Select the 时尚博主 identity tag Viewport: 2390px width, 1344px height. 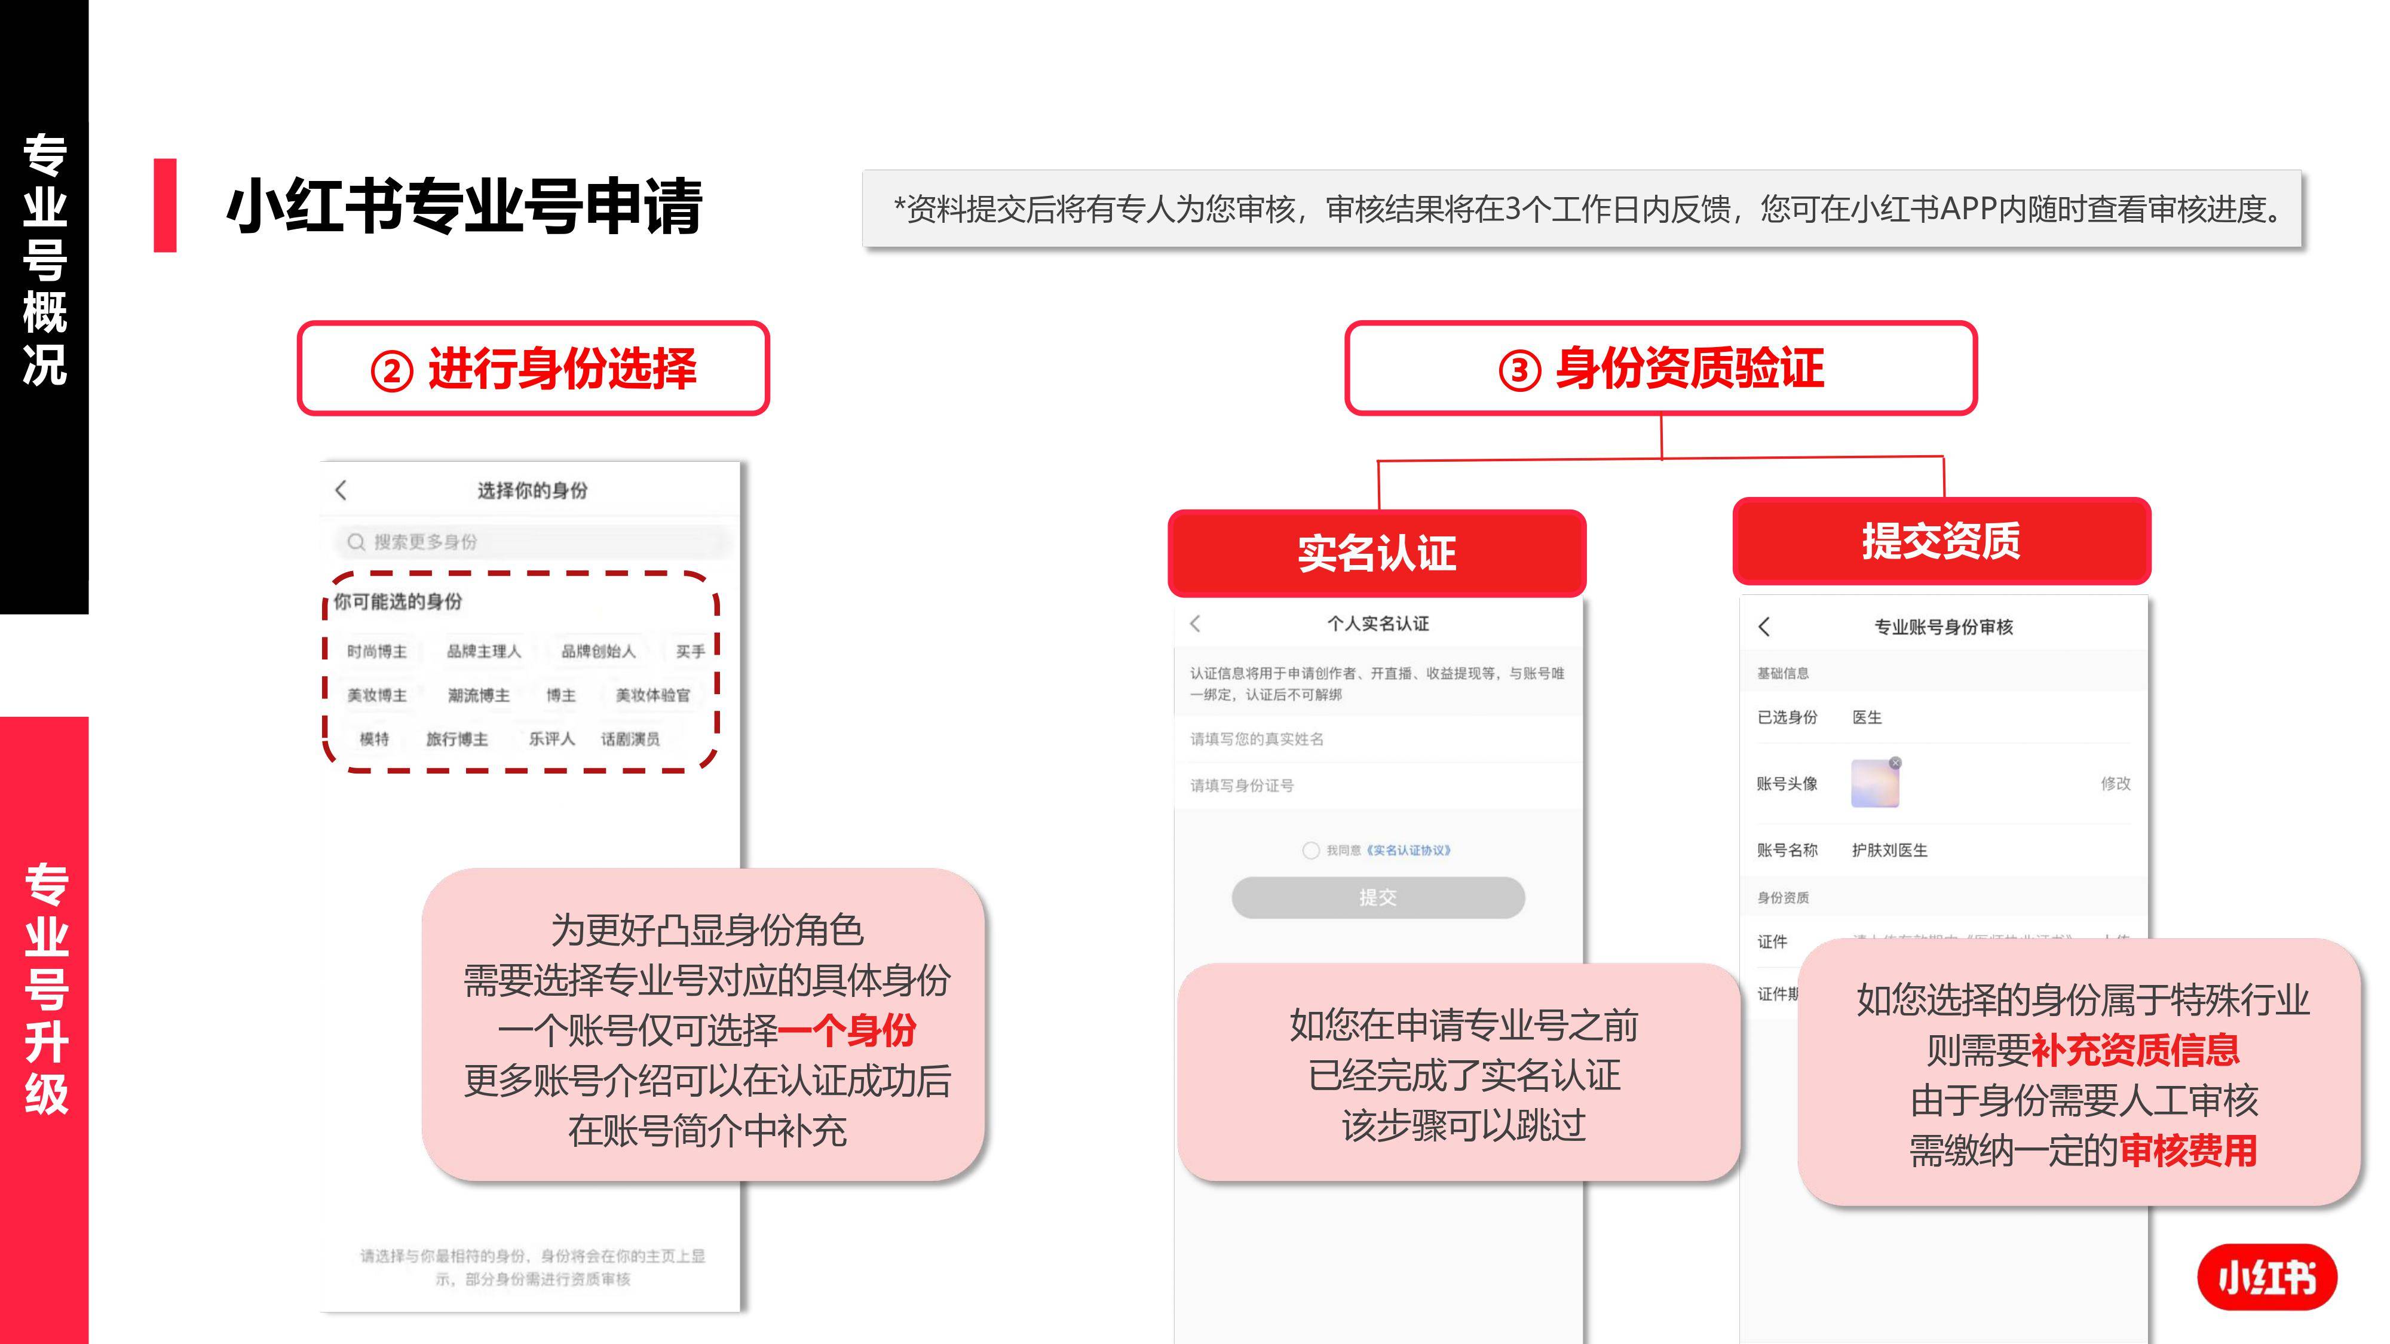[x=376, y=651]
